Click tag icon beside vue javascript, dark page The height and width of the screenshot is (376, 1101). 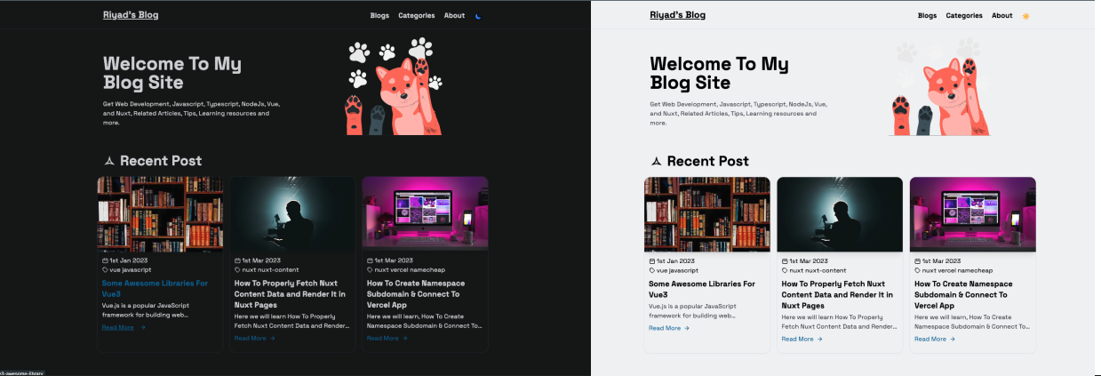tap(105, 270)
